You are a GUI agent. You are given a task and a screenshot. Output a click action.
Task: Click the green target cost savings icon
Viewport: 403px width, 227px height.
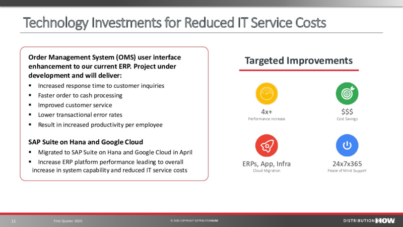tap(347, 93)
